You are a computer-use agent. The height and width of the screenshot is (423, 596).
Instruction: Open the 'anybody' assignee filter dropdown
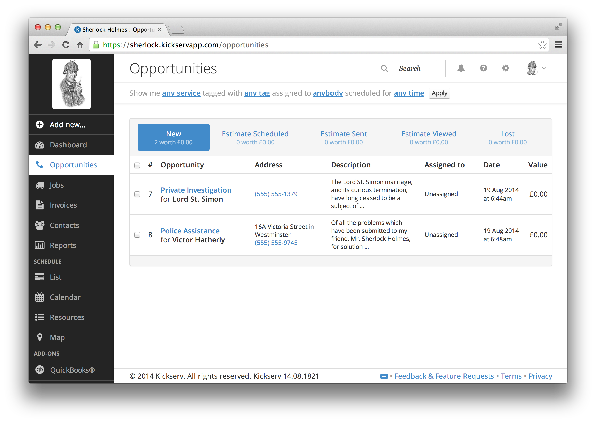[328, 93]
